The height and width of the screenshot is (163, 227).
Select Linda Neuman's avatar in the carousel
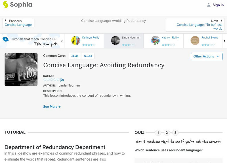[115, 40]
